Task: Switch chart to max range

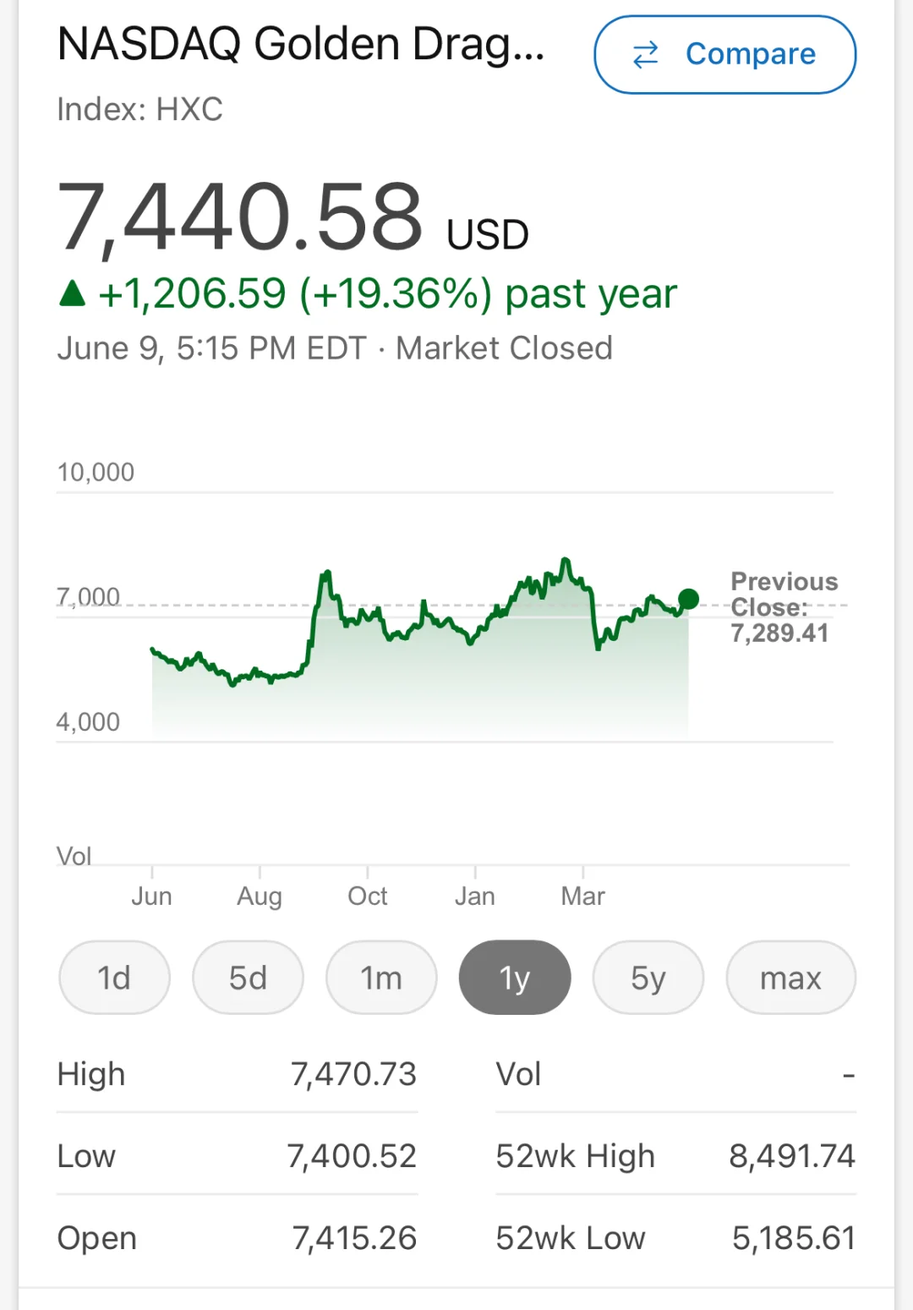Action: pyautogui.click(x=790, y=978)
